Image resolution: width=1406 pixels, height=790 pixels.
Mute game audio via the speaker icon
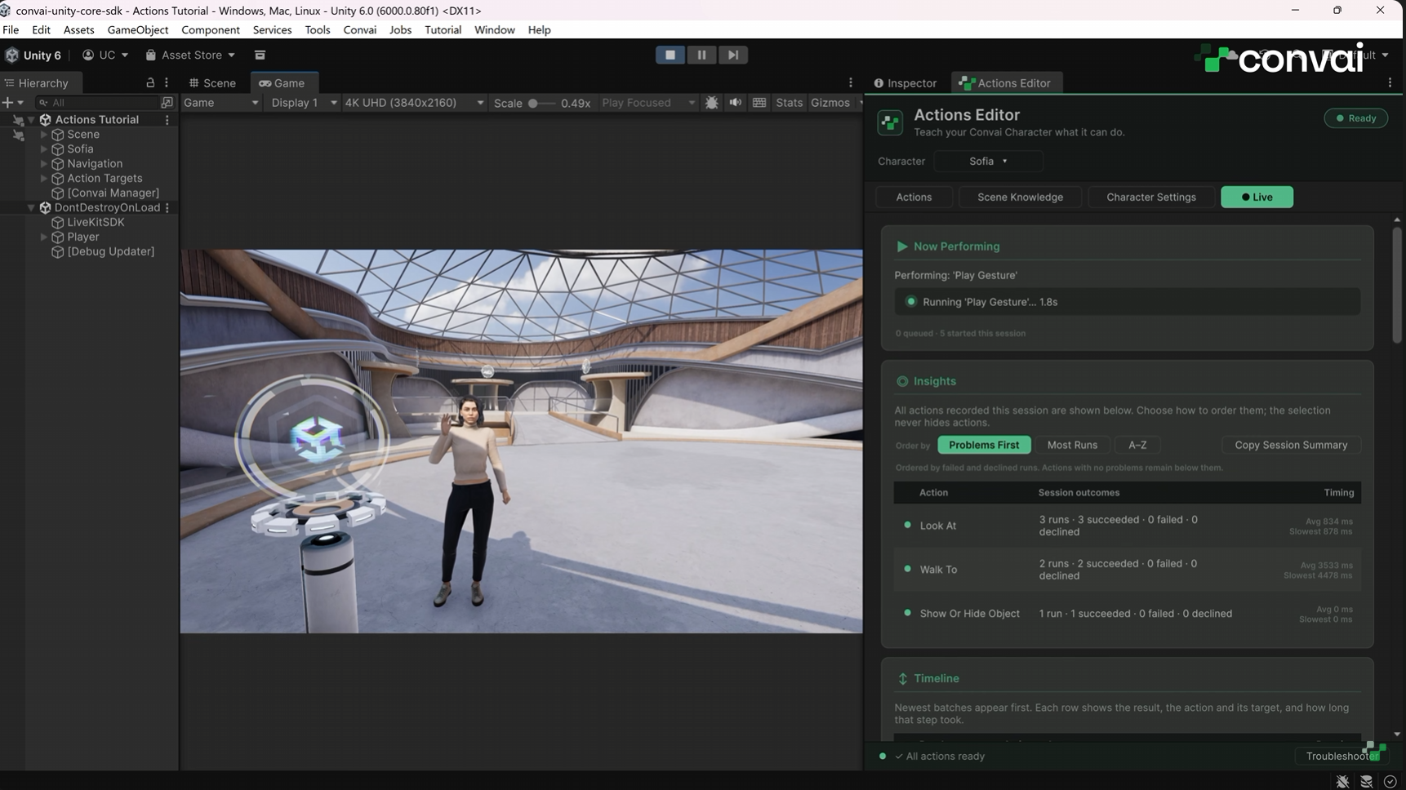pos(736,103)
